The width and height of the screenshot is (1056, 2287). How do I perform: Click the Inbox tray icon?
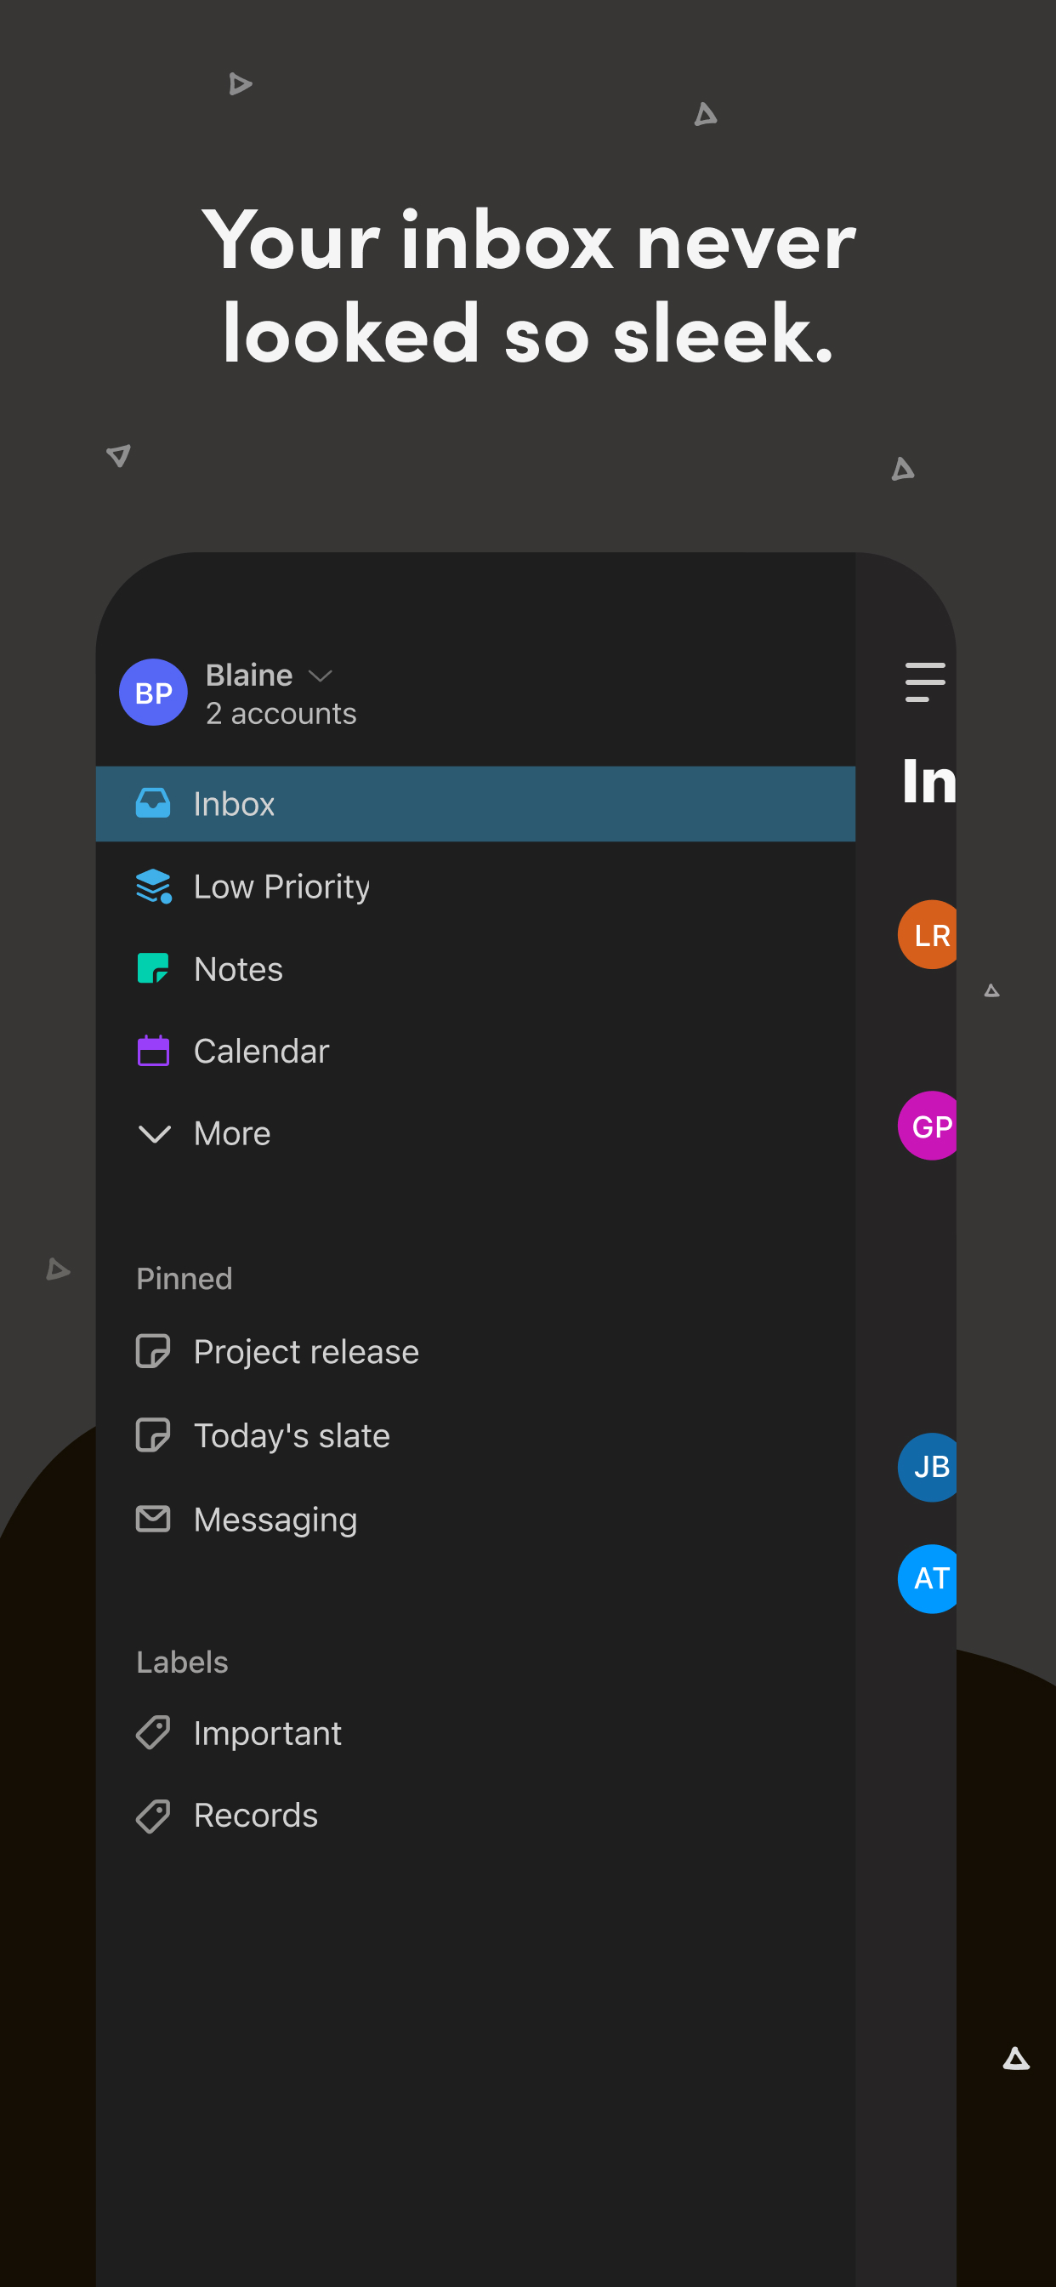[153, 803]
